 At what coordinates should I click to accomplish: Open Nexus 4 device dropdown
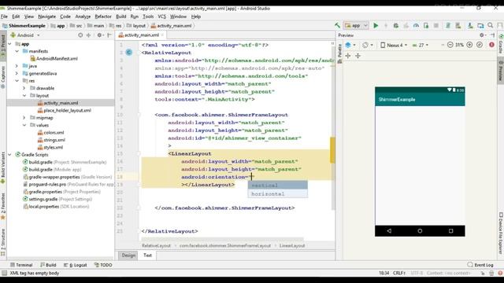394,46
